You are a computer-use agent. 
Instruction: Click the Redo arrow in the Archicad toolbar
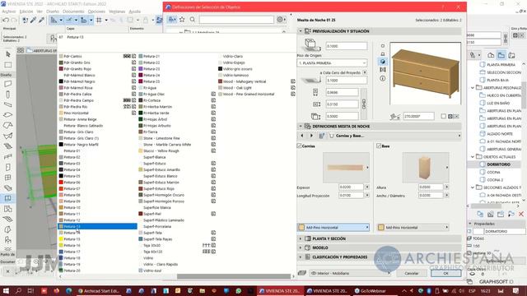click(x=14, y=20)
